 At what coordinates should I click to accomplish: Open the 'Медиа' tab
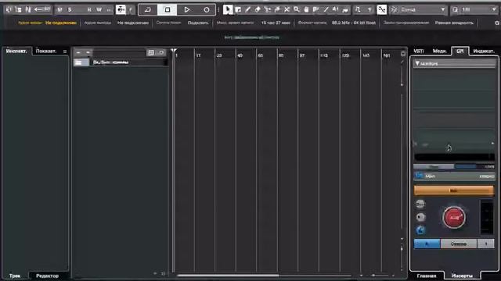click(x=440, y=51)
